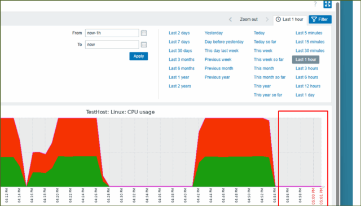Choose Day before yesterday range

click(x=224, y=42)
